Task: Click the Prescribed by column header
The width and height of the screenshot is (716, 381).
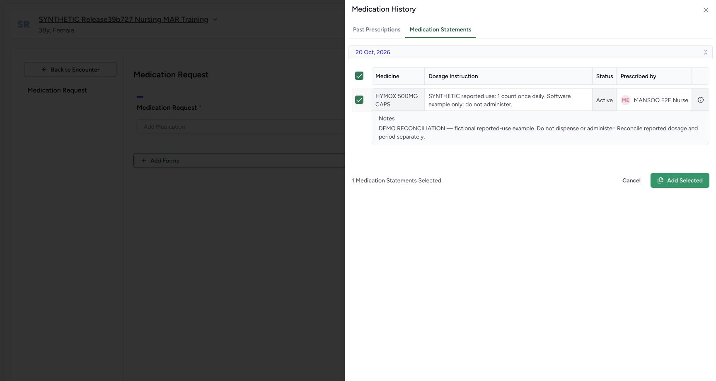Action: pos(654,76)
